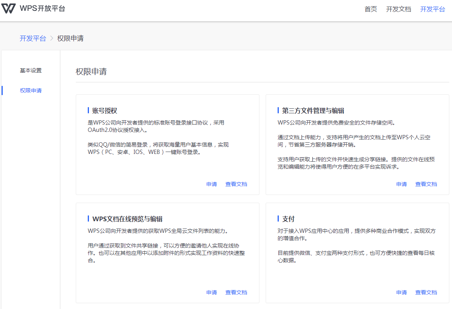The image size is (452, 309).
Task: Apply for 第三方文件管理与编辑 permission
Action: click(x=401, y=184)
